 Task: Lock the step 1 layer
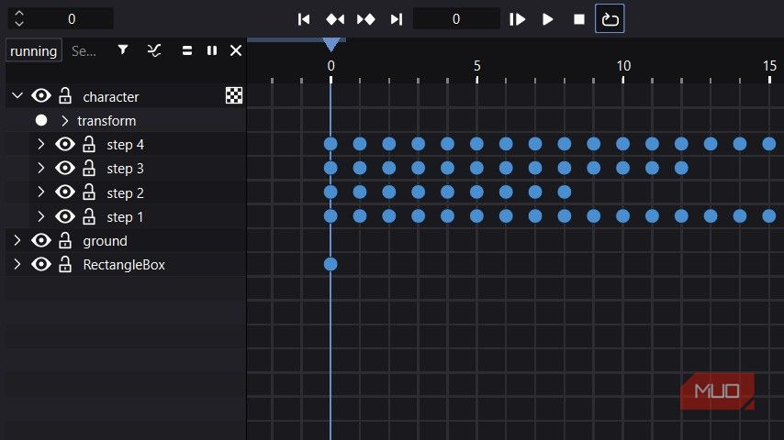pos(89,216)
